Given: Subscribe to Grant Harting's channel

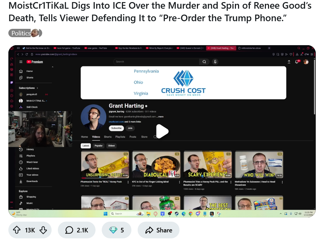Looking at the screenshot, I should 116,128.
